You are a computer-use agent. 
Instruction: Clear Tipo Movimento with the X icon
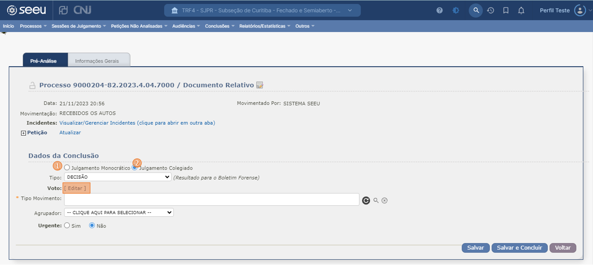pos(385,200)
